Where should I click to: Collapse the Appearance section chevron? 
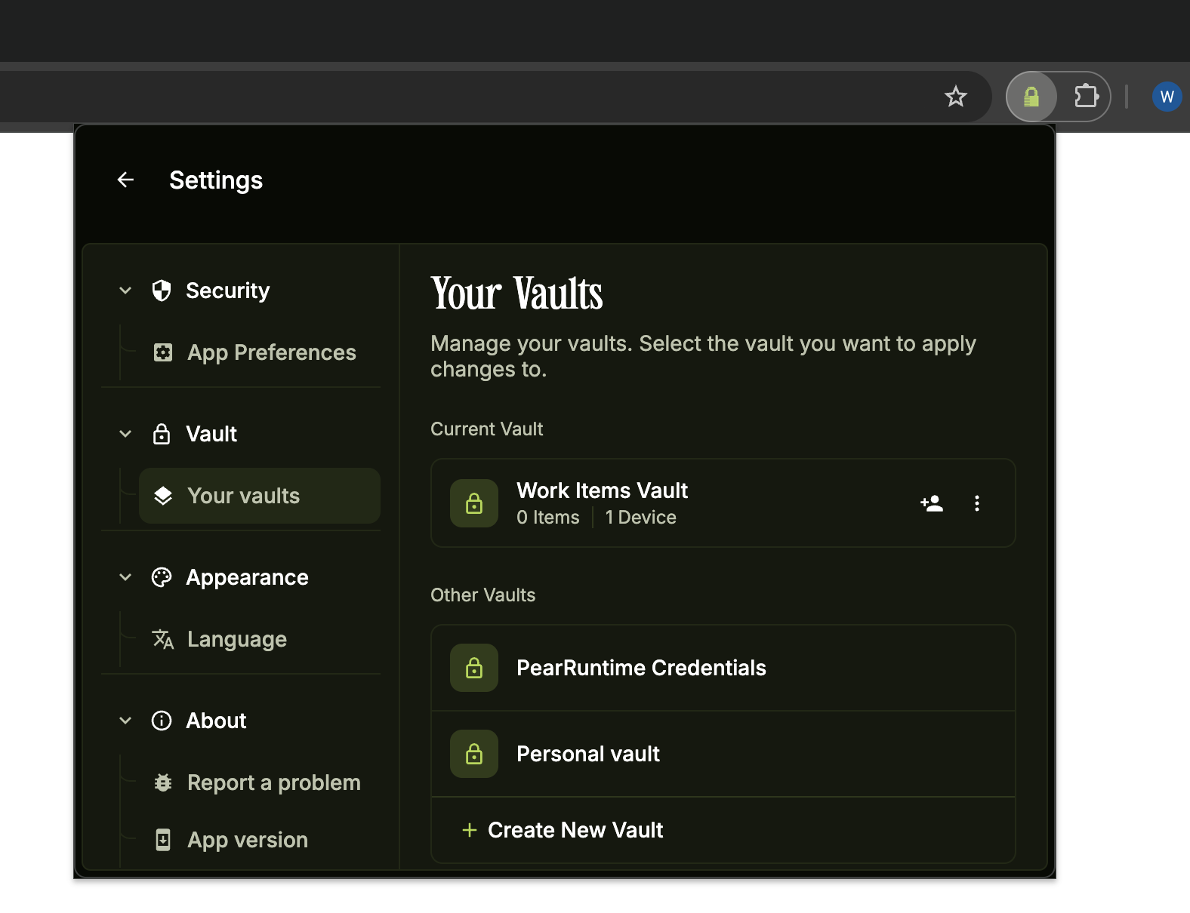click(125, 577)
